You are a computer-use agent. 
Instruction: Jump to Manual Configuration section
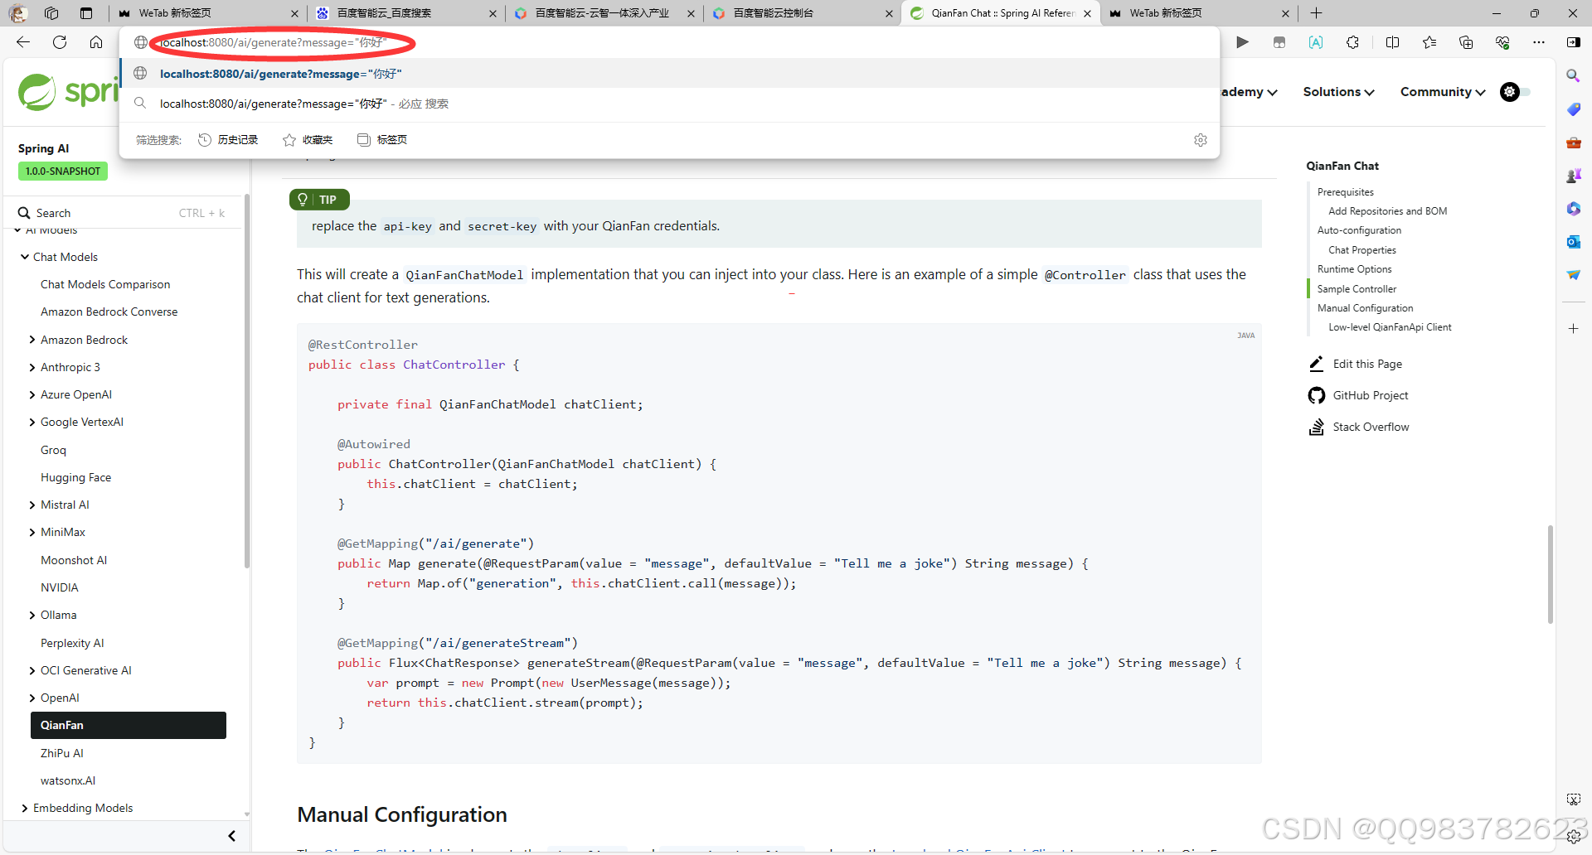pyautogui.click(x=1365, y=308)
